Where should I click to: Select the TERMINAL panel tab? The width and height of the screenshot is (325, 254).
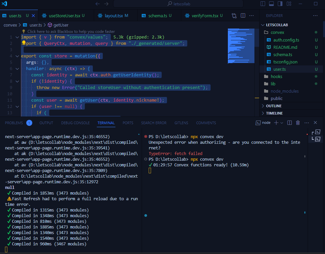click(x=106, y=123)
